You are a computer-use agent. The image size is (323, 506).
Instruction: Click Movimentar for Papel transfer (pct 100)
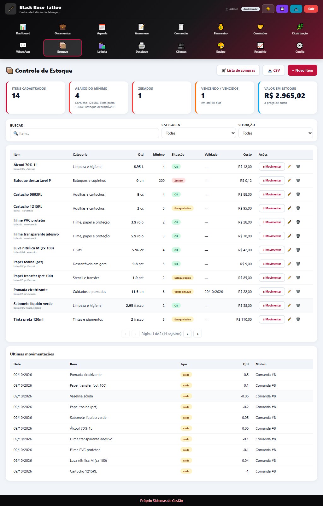(x=272, y=277)
